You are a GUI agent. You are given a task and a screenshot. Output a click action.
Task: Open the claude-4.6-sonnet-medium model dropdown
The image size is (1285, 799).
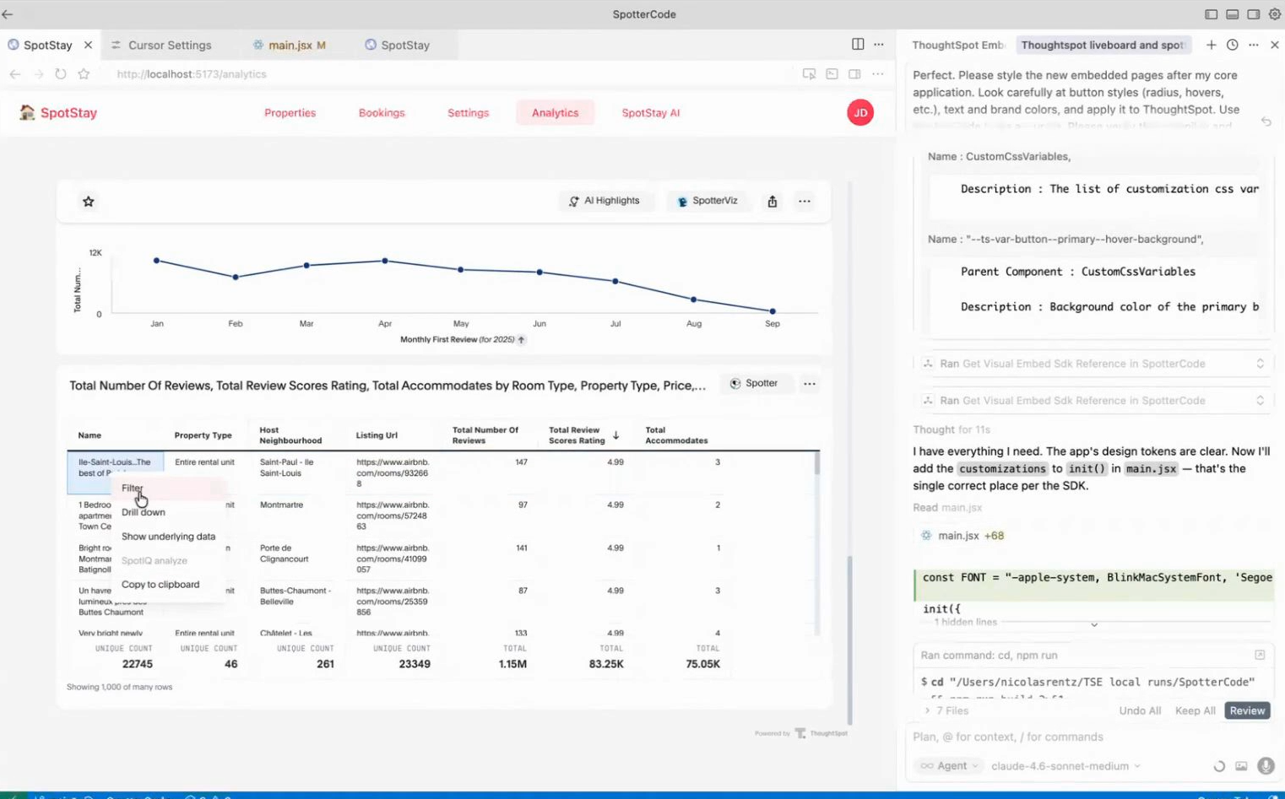[x=1065, y=766]
